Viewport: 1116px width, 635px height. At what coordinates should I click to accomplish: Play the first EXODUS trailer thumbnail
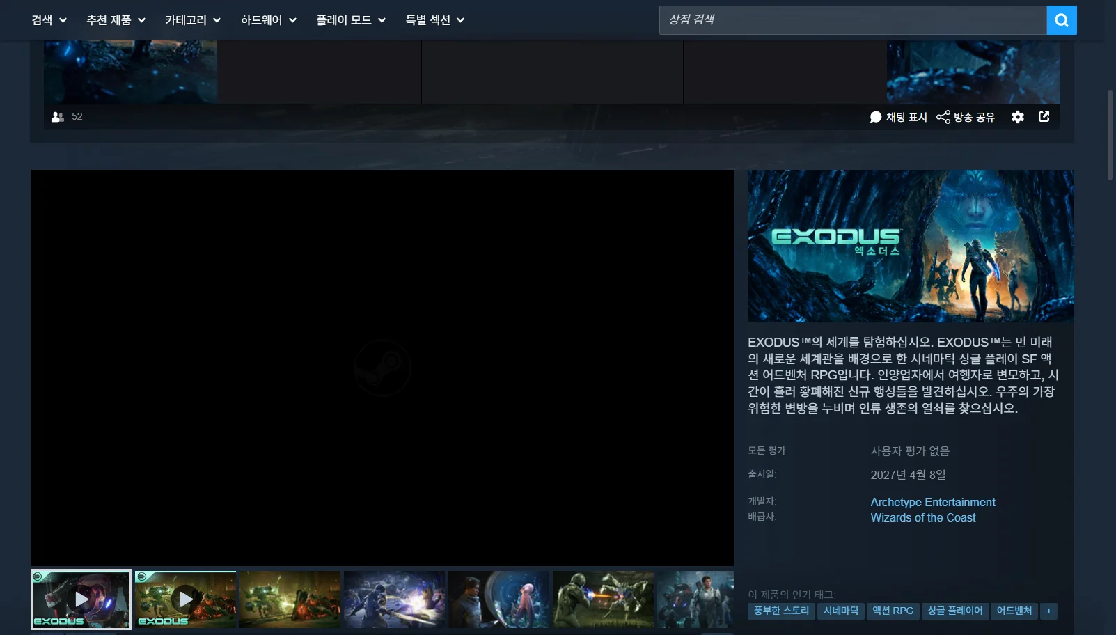[81, 599]
